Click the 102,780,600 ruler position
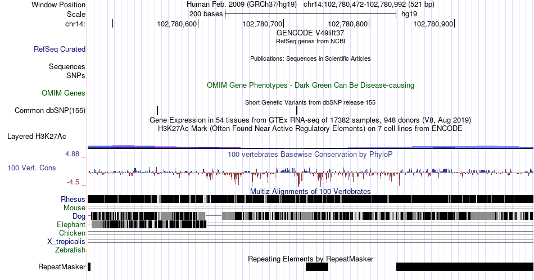This screenshot has width=534, height=280. click(x=177, y=24)
